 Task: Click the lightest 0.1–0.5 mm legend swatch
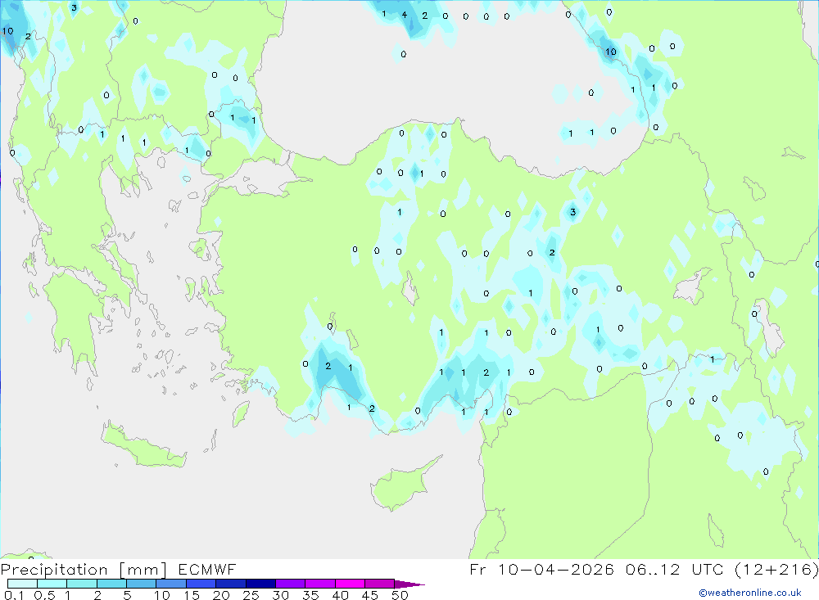pyautogui.click(x=22, y=584)
